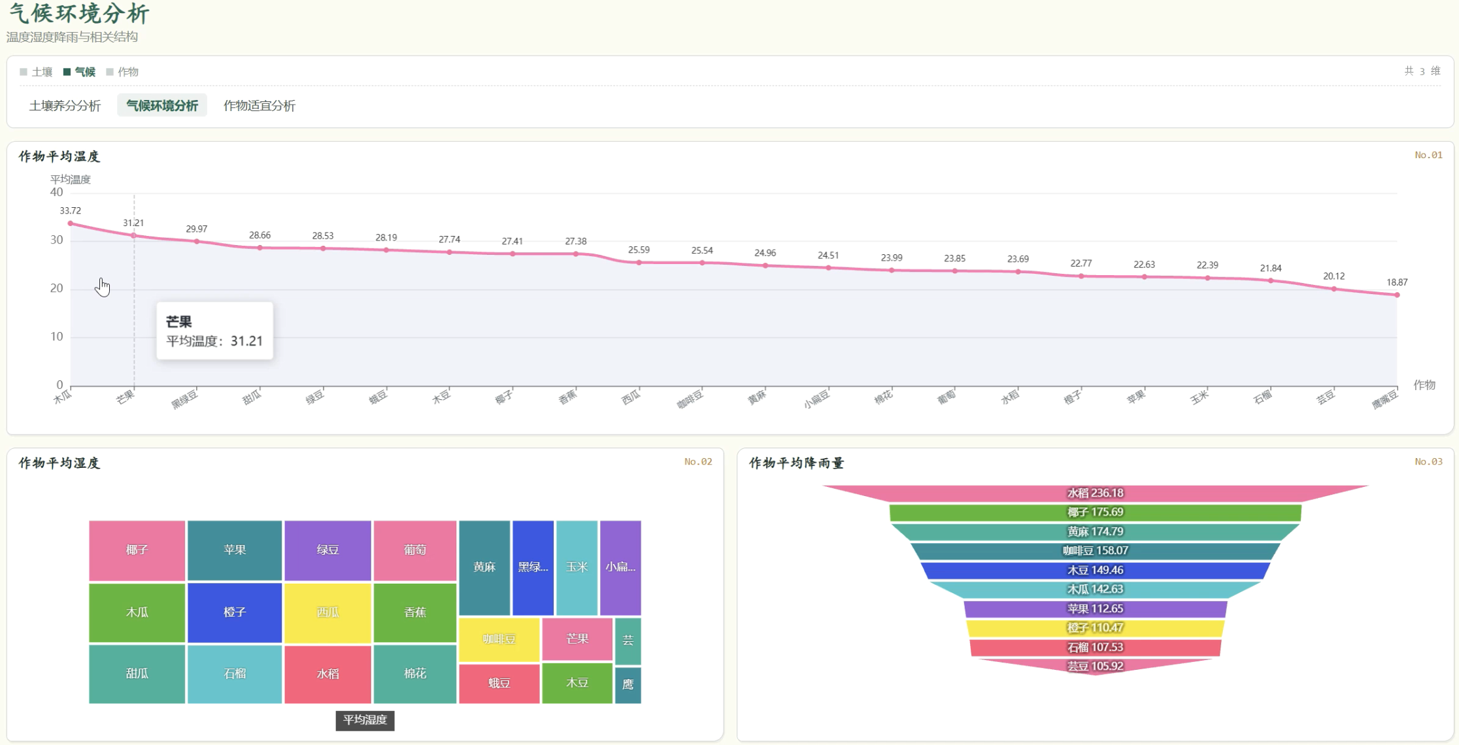Select the 咖啡豆 158.07 funnel bar
Screen dimensions: 1459x745
click(x=1095, y=551)
